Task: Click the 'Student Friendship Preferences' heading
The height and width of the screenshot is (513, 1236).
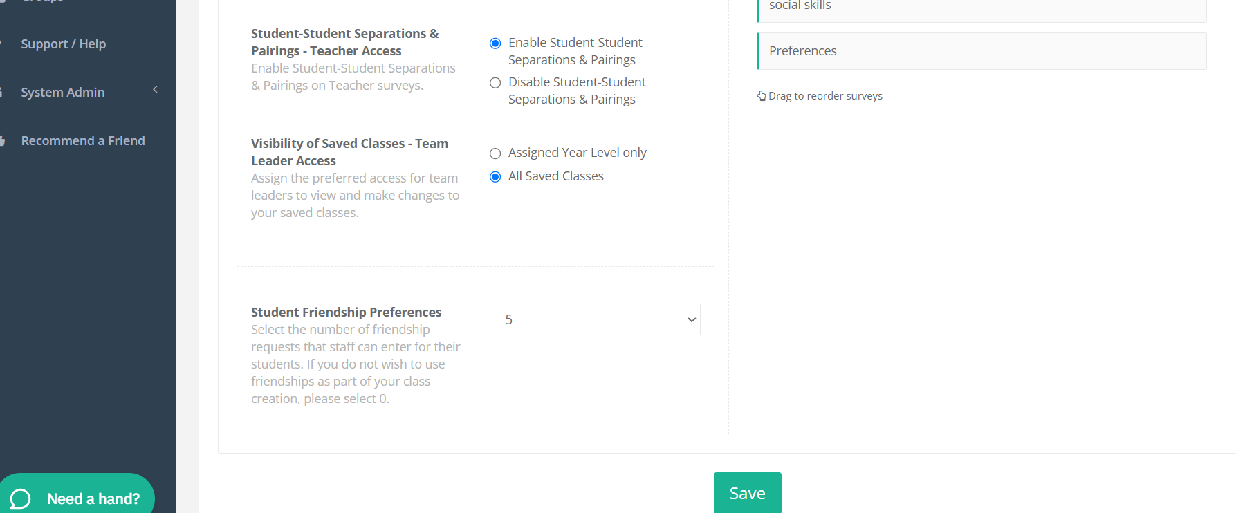Action: 347,313
